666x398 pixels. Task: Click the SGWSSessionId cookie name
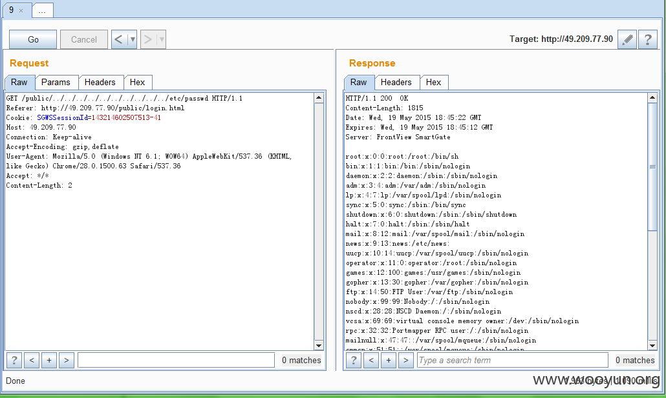point(61,118)
